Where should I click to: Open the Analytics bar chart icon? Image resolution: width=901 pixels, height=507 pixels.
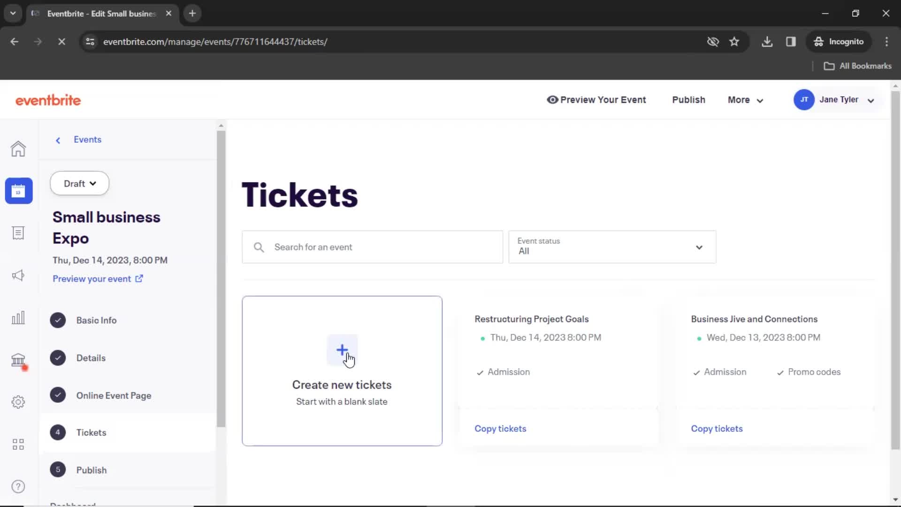(18, 317)
